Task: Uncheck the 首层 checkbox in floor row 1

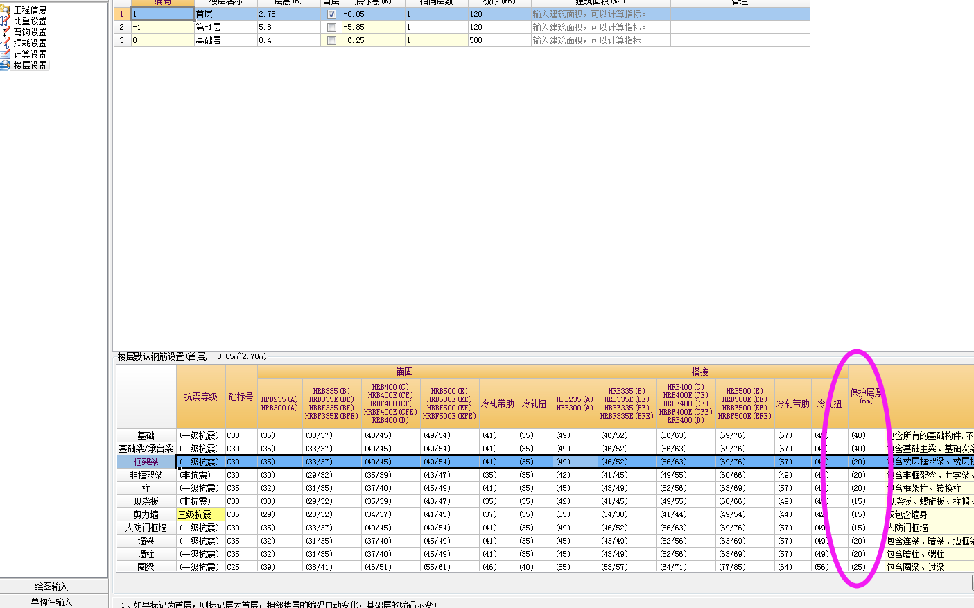Action: click(x=331, y=14)
